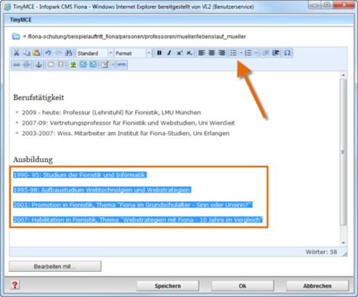Align text left

point(201,53)
